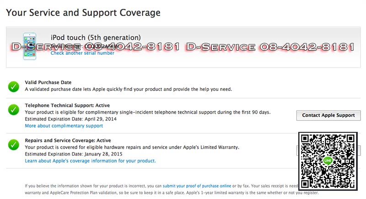The height and width of the screenshot is (199, 366).
Task: Click the Telephone Technical Support: Active heading
Action: pyautogui.click(x=67, y=105)
